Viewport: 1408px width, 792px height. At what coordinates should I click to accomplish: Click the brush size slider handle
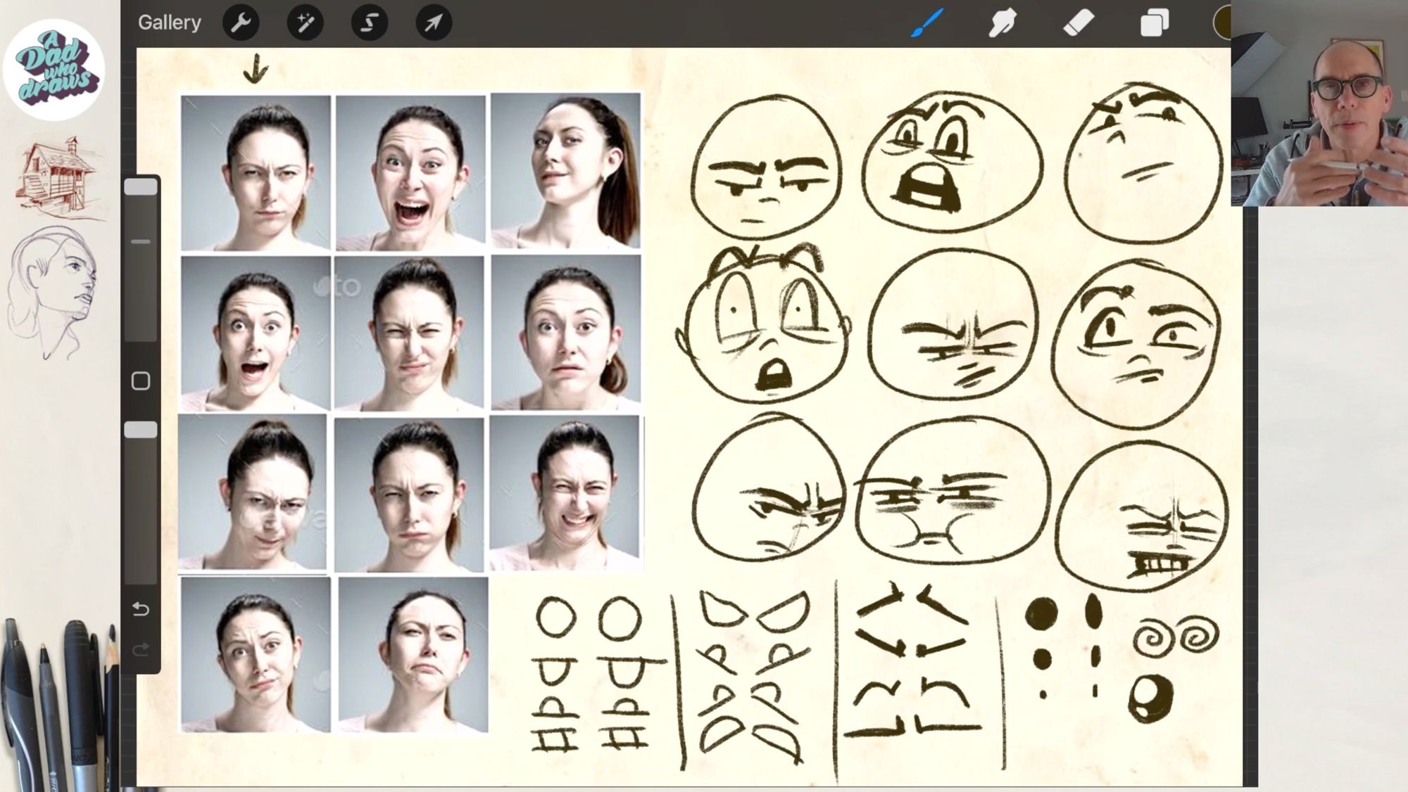141,187
